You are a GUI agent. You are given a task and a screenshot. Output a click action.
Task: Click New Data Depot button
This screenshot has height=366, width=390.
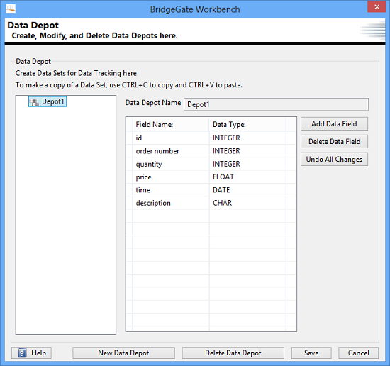123,353
